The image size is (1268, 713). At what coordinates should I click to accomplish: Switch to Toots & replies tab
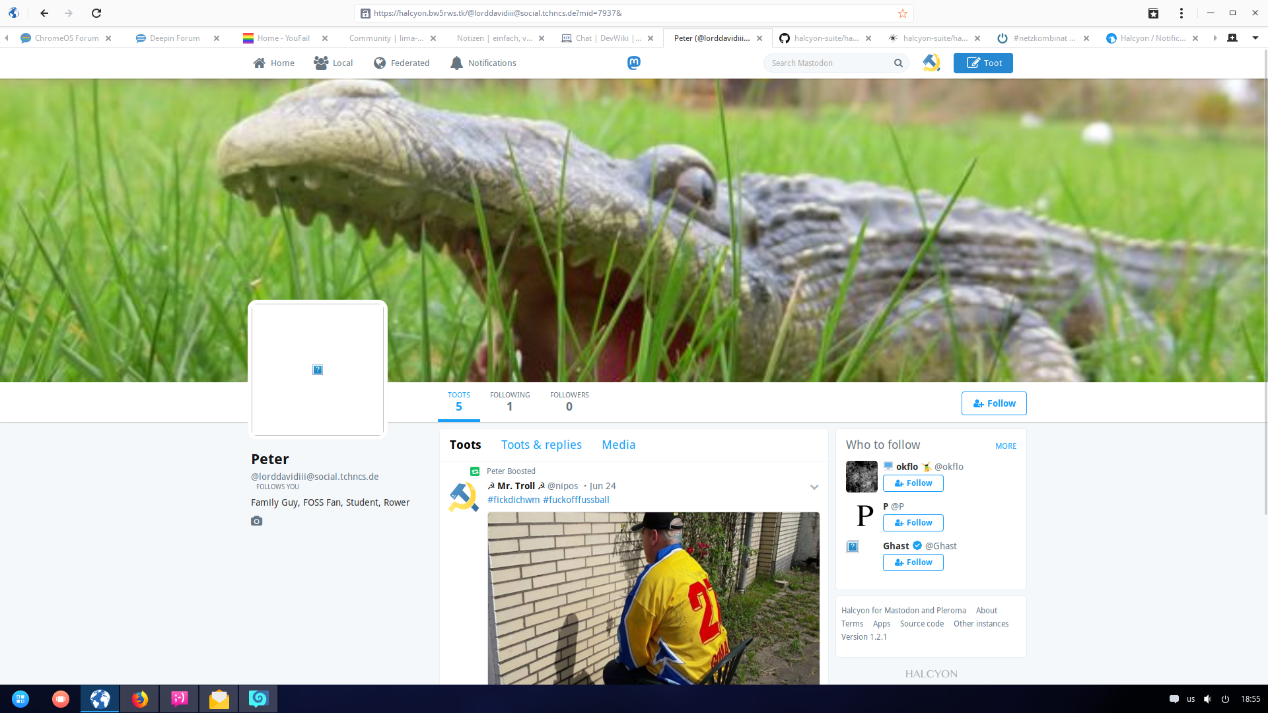click(x=541, y=445)
